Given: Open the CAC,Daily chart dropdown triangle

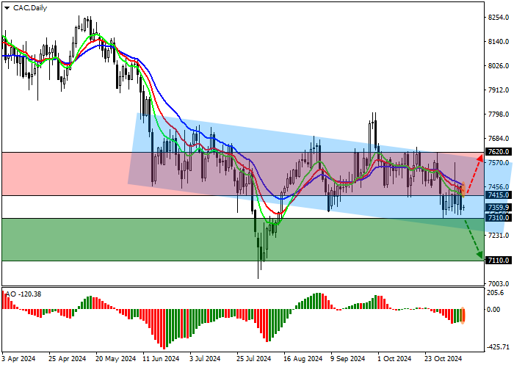Looking at the screenshot, I should coord(7,8).
